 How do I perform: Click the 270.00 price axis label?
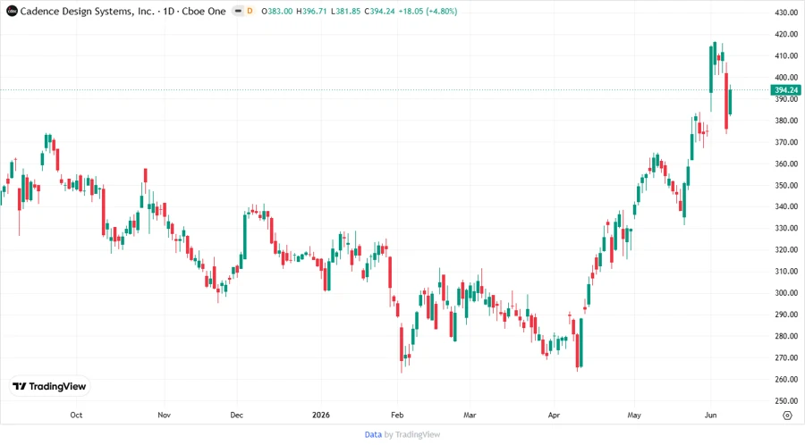(786, 357)
